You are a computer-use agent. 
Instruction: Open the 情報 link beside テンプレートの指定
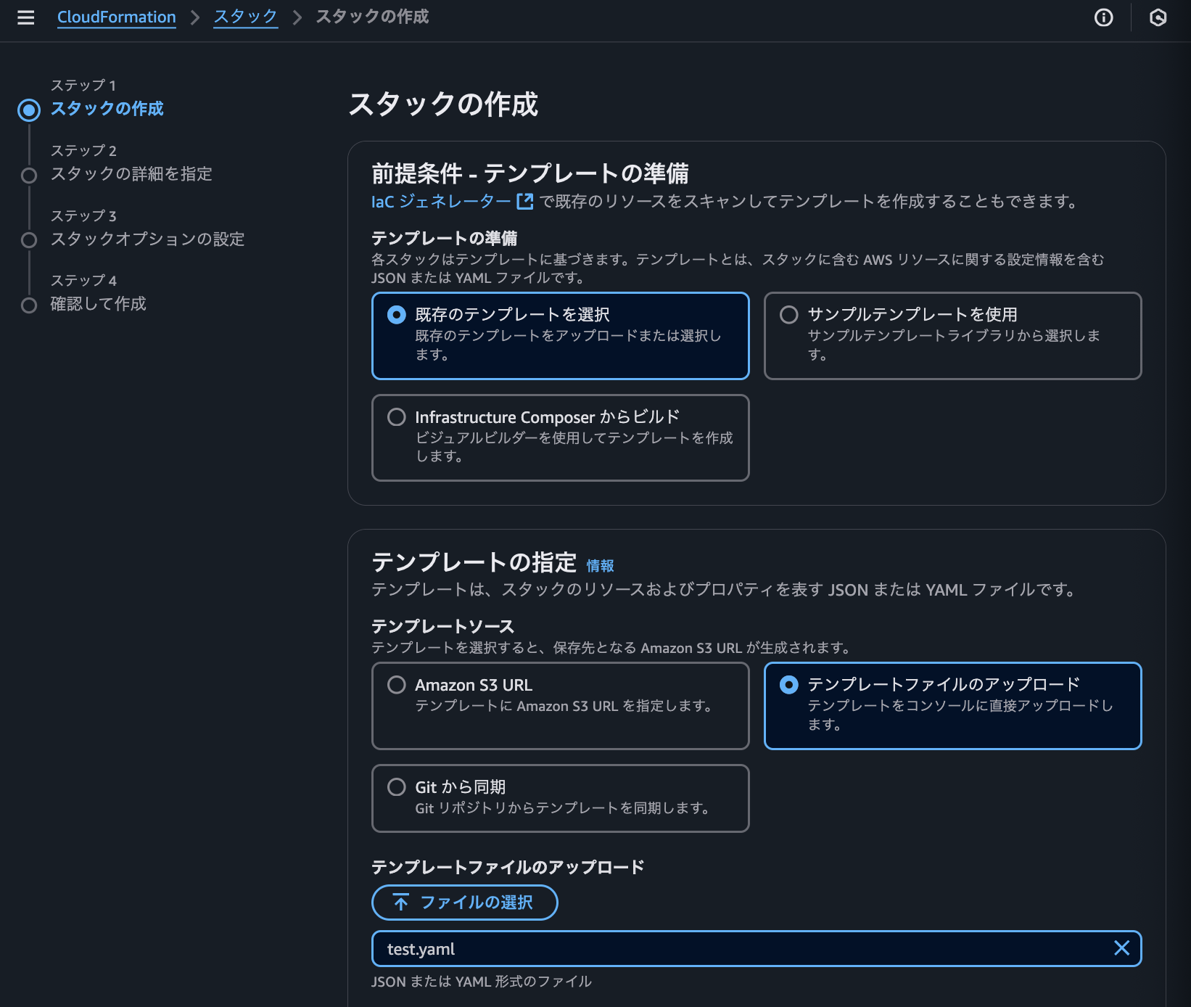600,565
